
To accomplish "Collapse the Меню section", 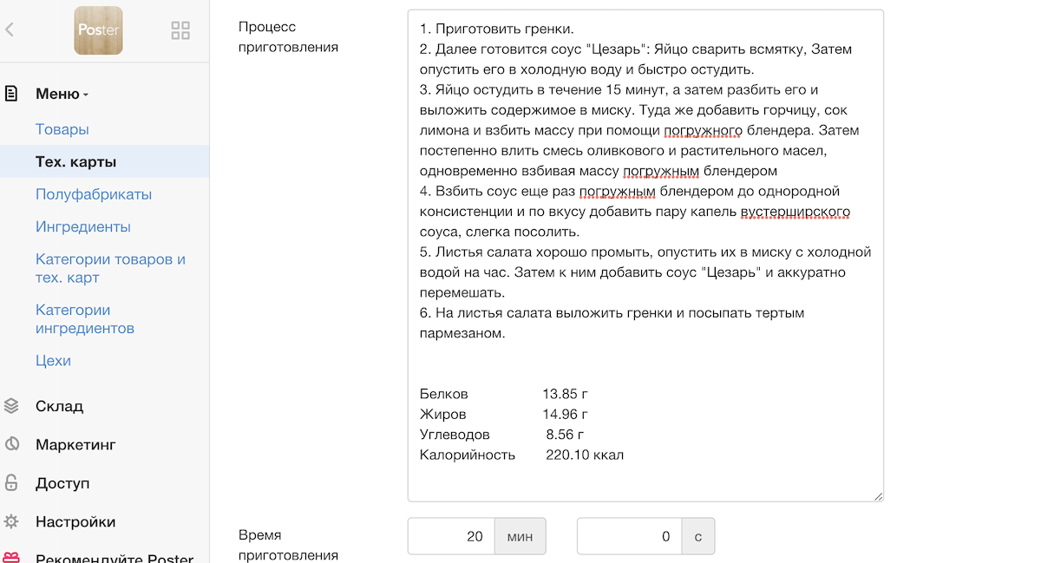I will coord(62,95).
